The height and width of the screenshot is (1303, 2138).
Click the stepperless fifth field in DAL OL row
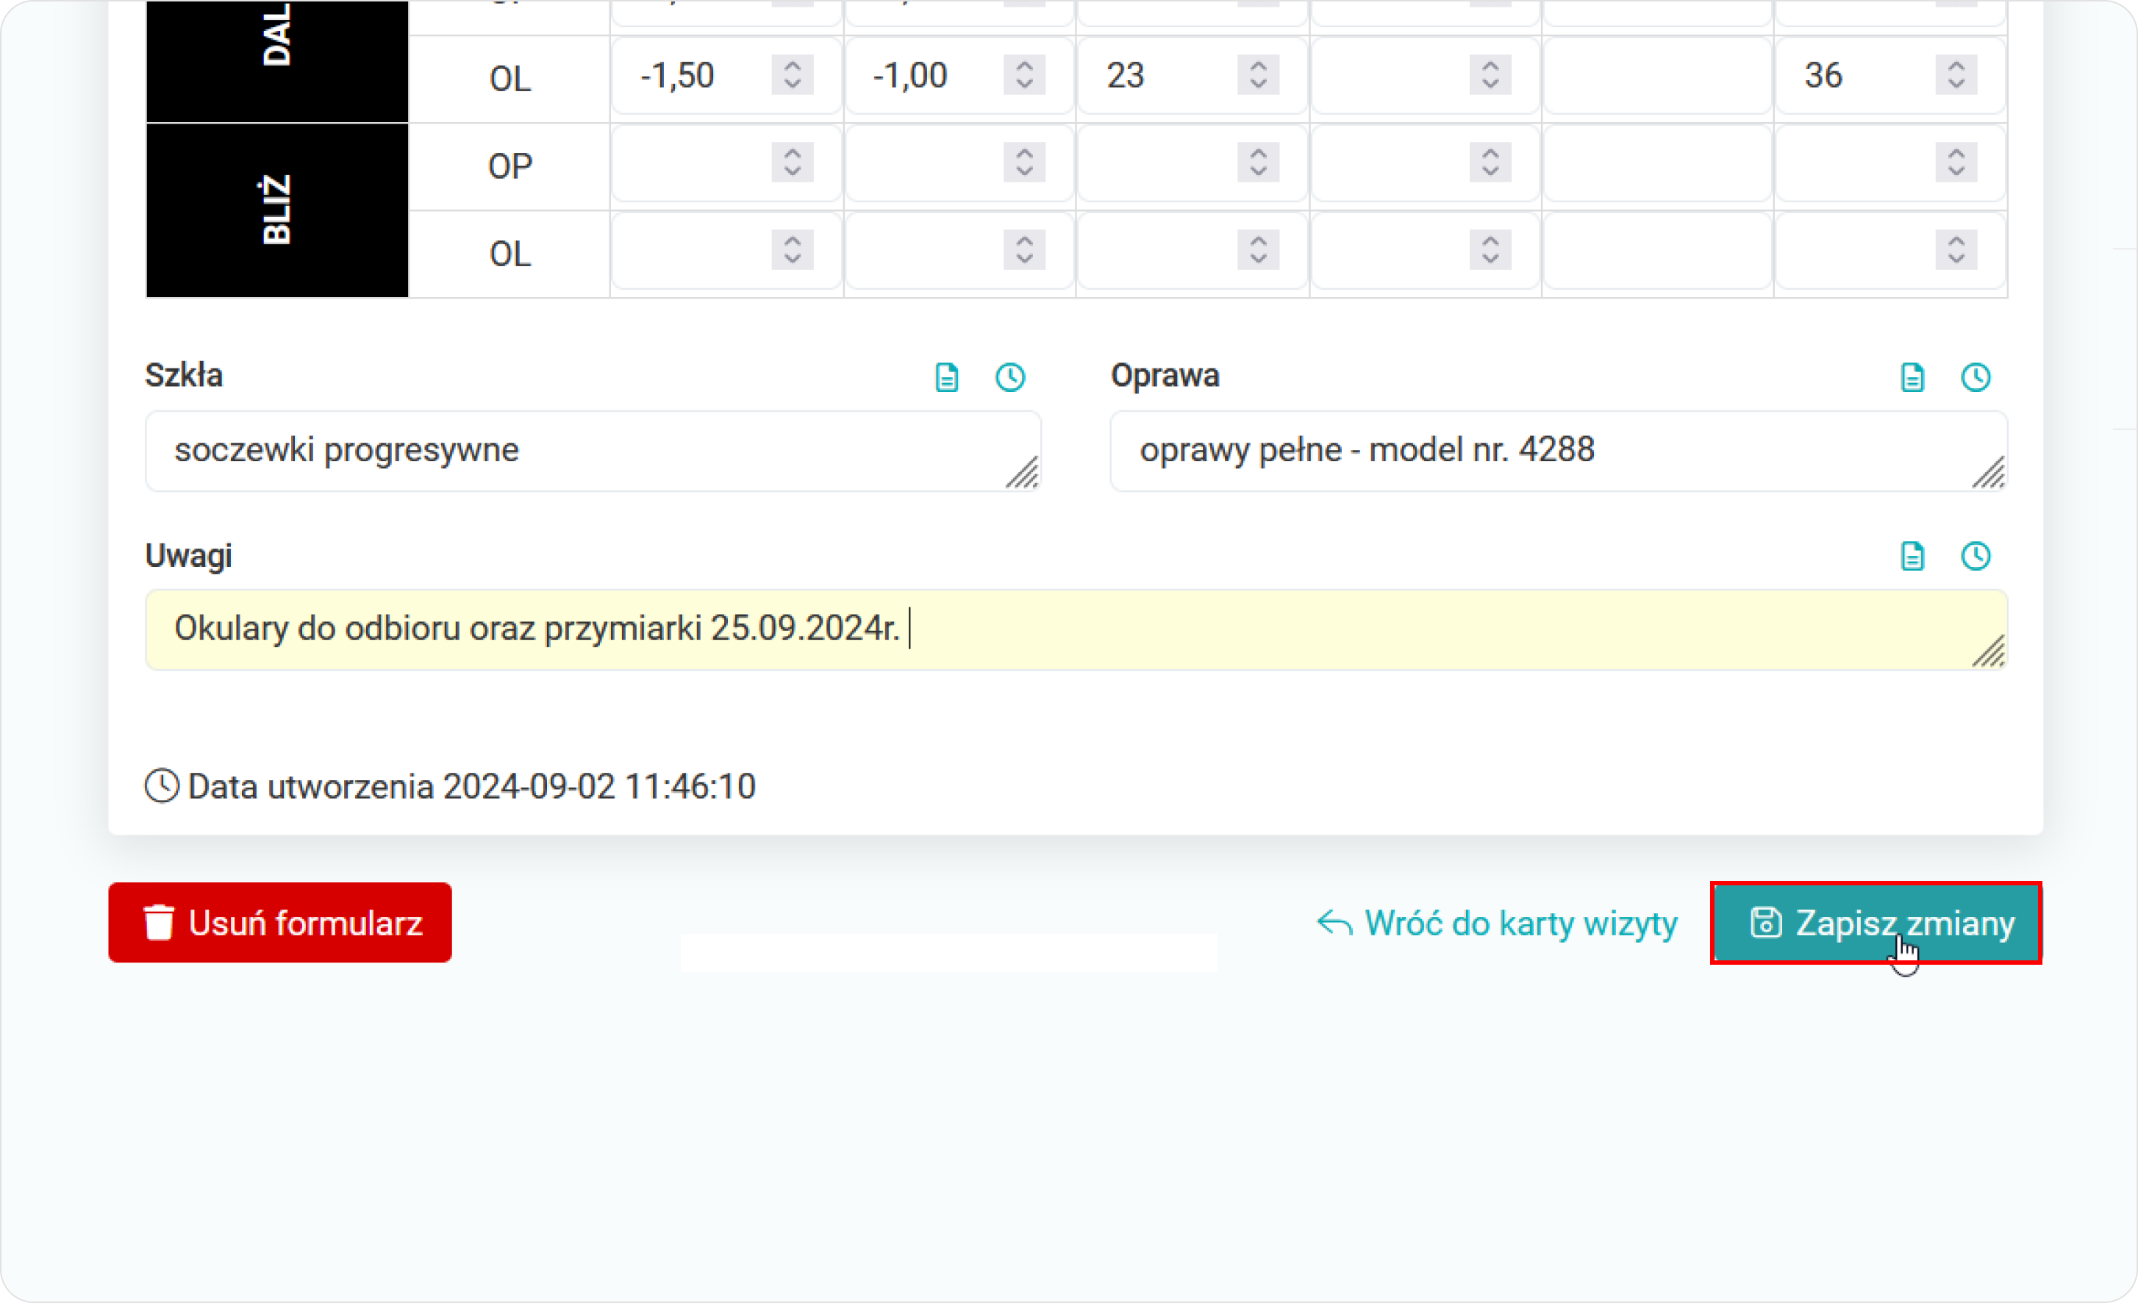tap(1657, 76)
